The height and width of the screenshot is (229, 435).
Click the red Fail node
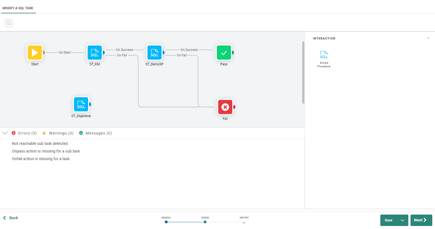click(x=225, y=107)
